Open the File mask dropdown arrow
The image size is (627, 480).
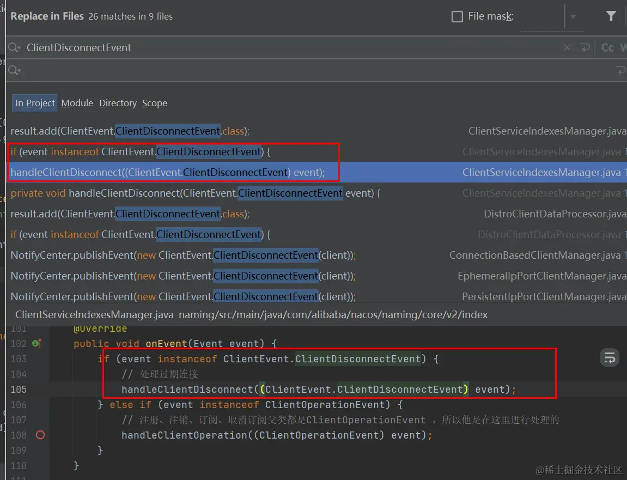click(573, 17)
